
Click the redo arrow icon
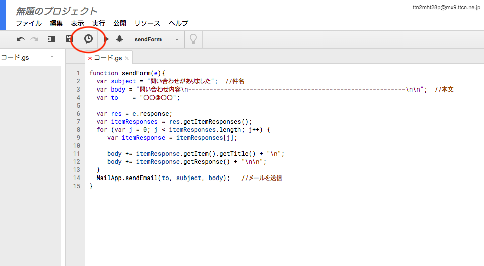34,39
